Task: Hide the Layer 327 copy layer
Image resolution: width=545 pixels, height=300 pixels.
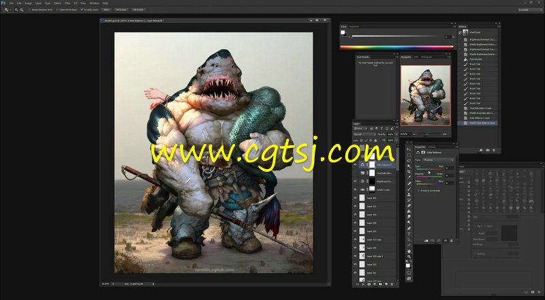Action: [x=355, y=239]
